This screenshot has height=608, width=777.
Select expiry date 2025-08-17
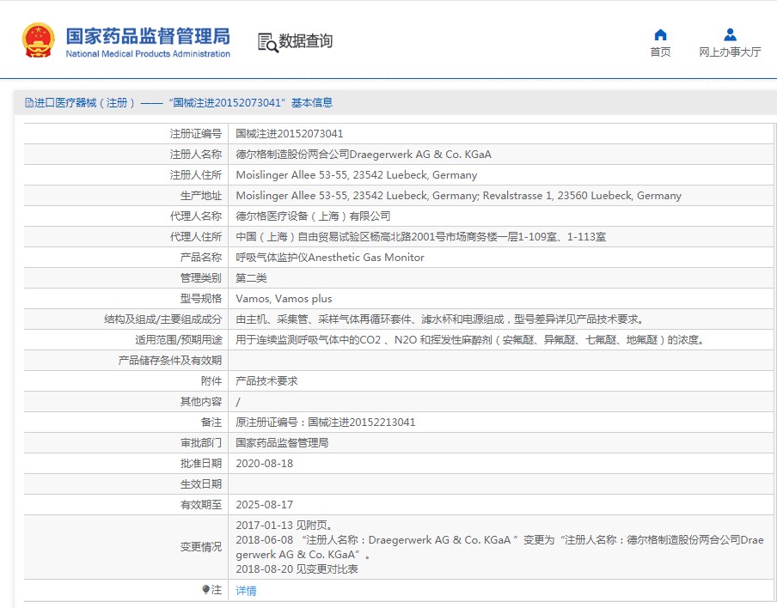(x=264, y=505)
